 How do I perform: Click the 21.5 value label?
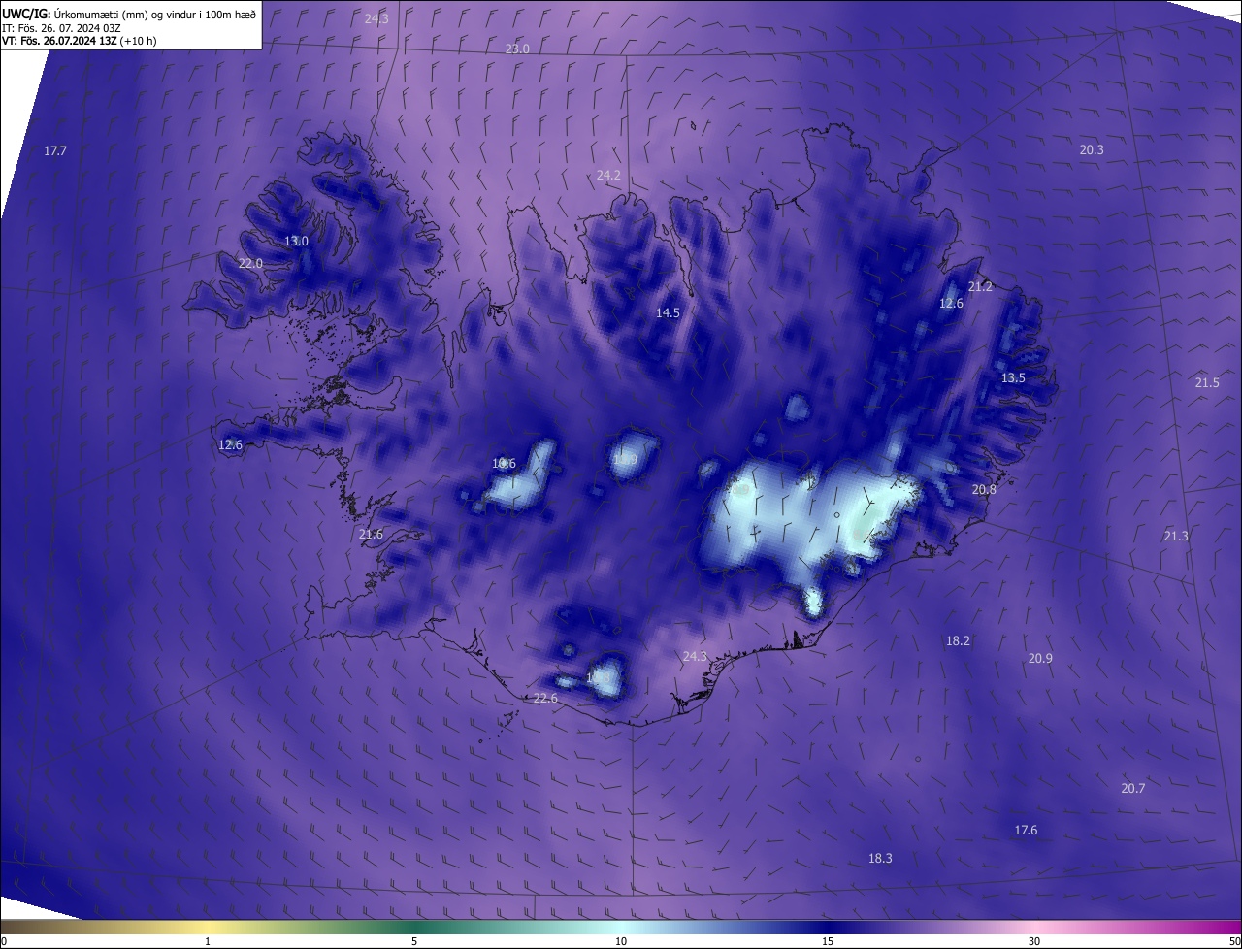point(1207,383)
